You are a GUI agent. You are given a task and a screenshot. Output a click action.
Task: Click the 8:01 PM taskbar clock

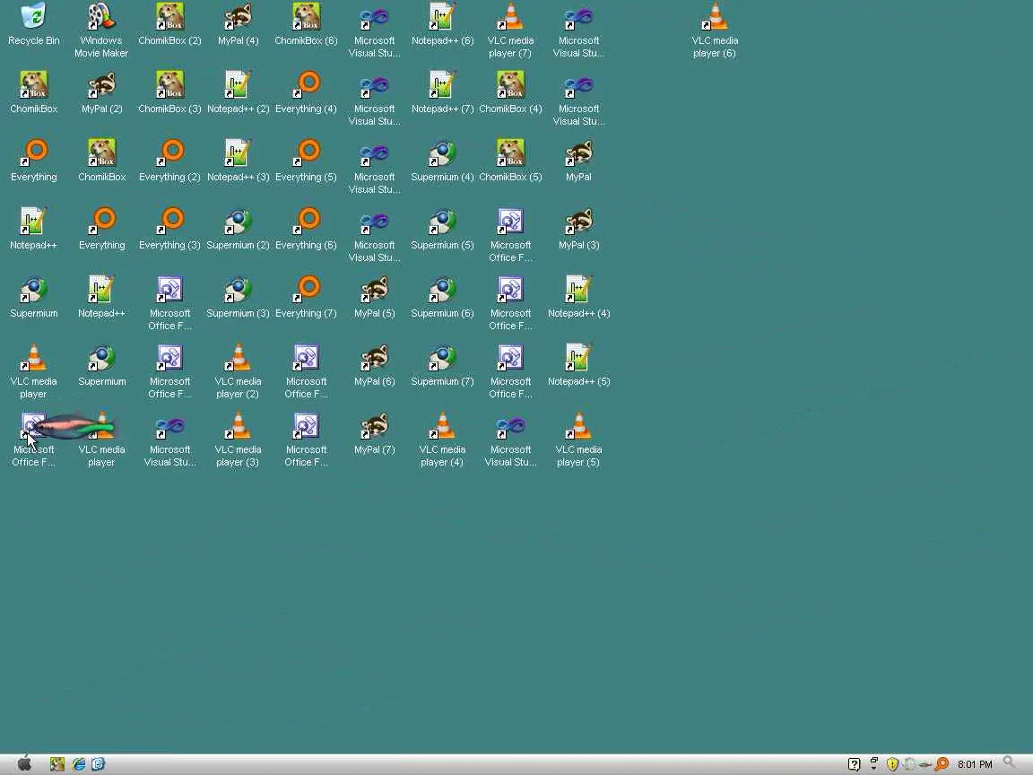click(x=975, y=764)
